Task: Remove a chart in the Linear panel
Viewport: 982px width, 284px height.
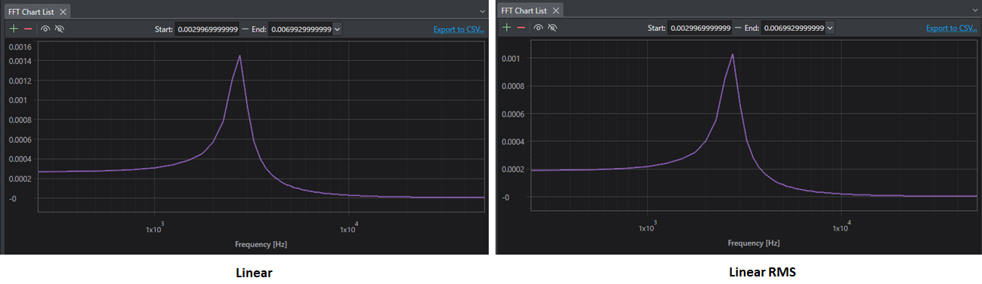Action: (28, 29)
